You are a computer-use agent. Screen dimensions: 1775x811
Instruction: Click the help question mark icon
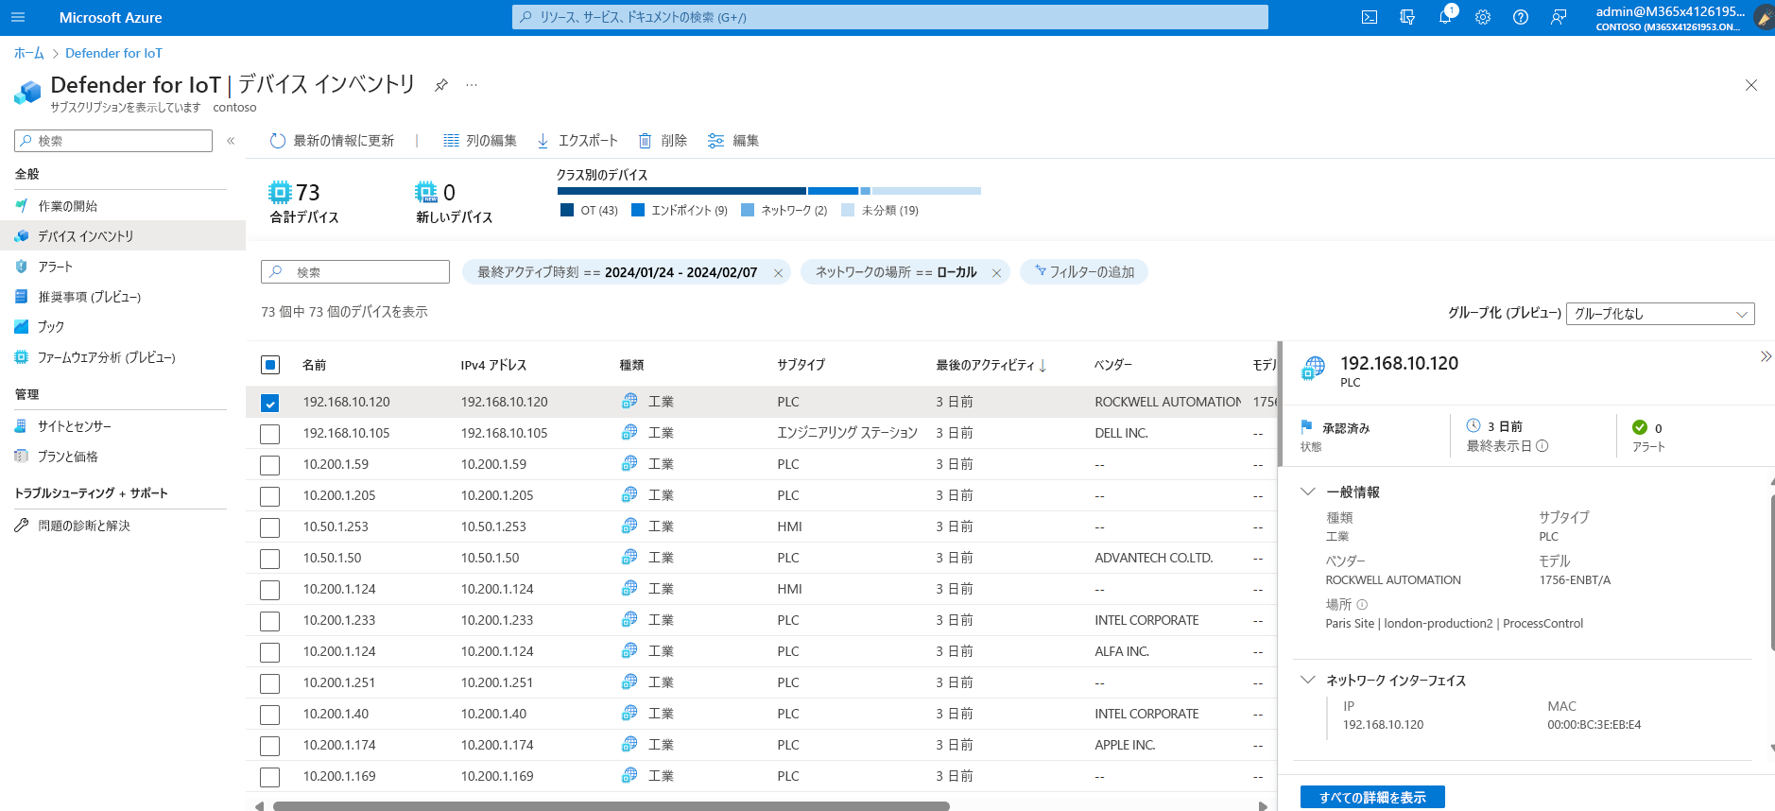pos(1521,17)
